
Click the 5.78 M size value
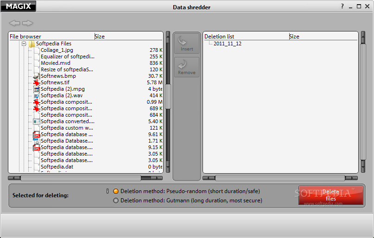click(155, 82)
